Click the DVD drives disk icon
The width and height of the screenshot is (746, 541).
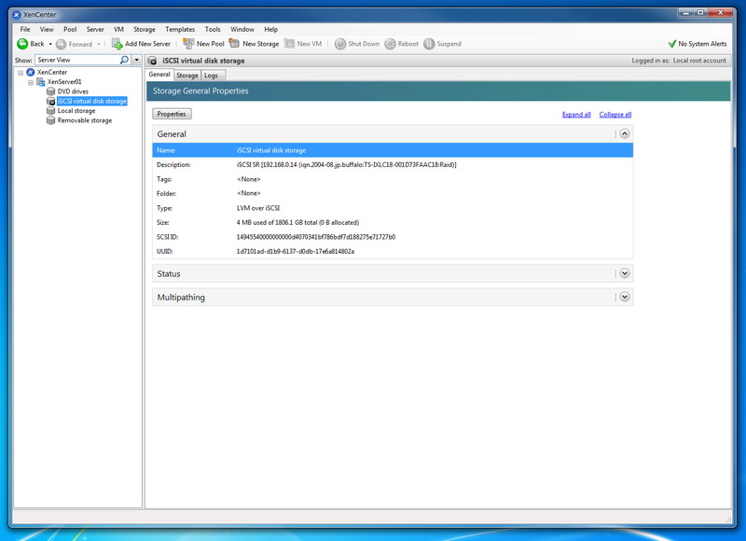(51, 91)
